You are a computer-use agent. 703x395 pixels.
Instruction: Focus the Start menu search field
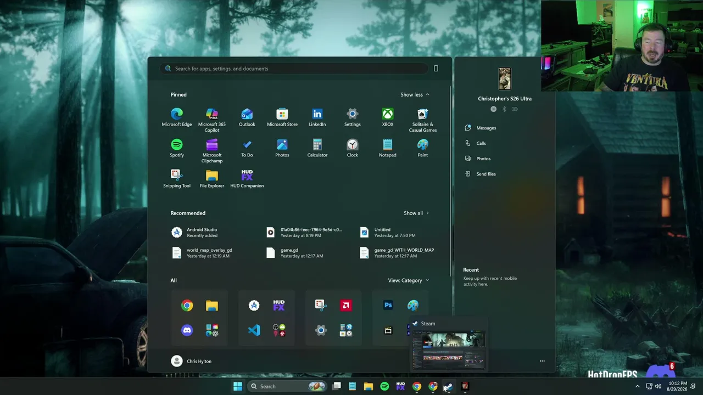(x=294, y=69)
